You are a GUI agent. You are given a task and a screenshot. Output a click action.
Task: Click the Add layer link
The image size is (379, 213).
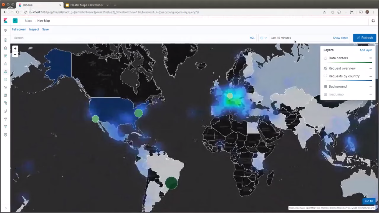tap(365, 50)
